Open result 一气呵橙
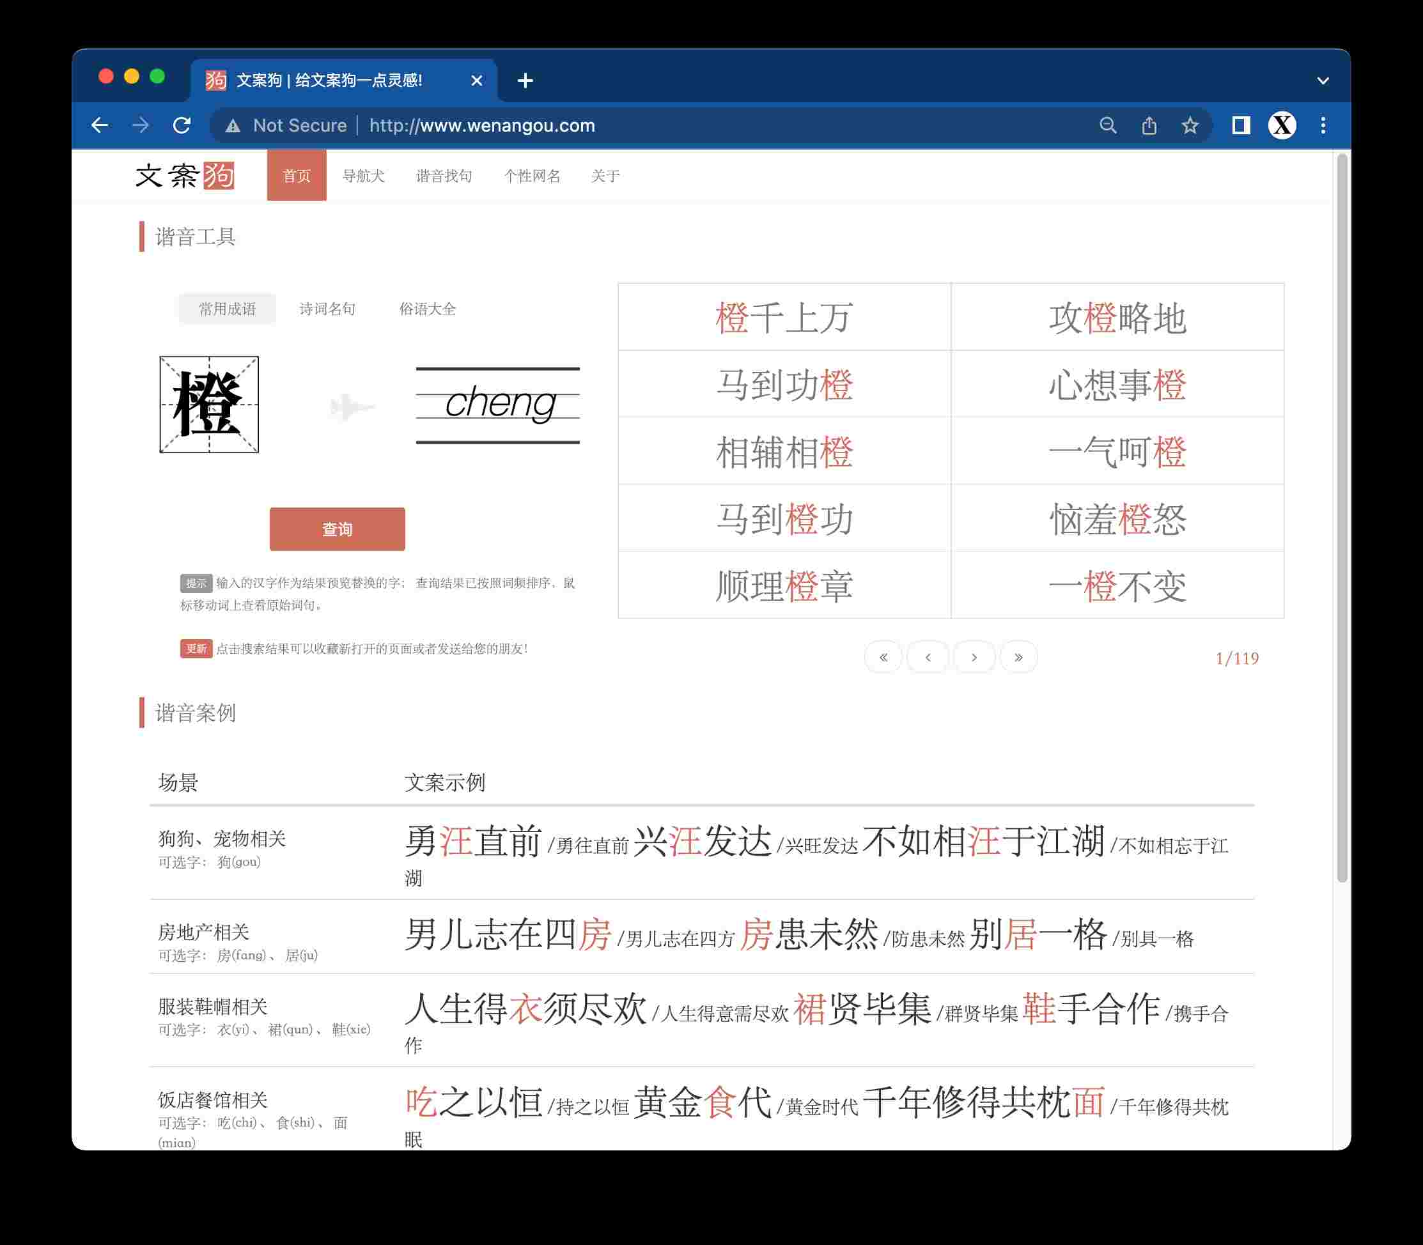This screenshot has width=1423, height=1245. [x=1117, y=452]
